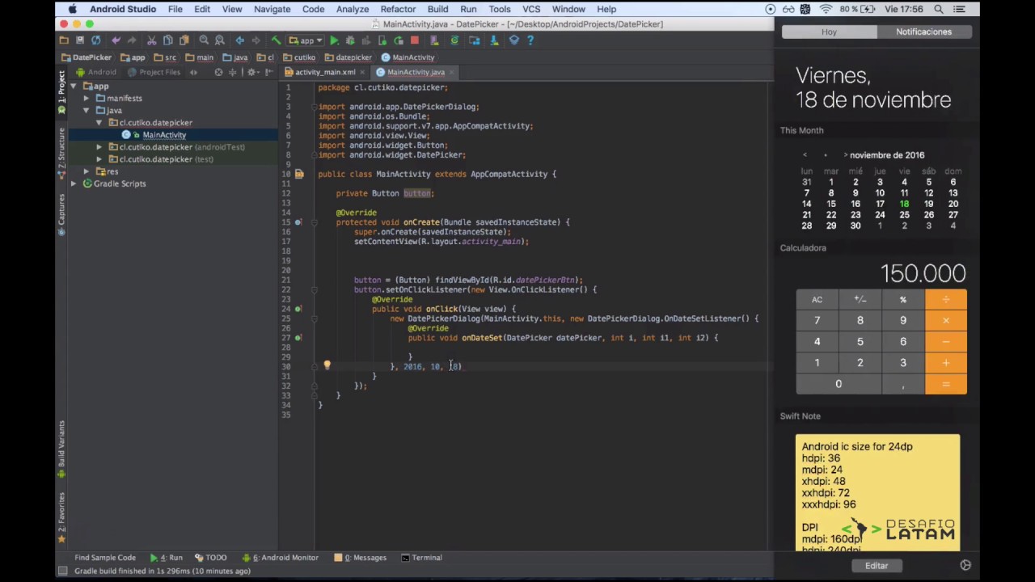The width and height of the screenshot is (1035, 582).
Task: Expand the Gradle Scripts node
Action: [x=74, y=183]
